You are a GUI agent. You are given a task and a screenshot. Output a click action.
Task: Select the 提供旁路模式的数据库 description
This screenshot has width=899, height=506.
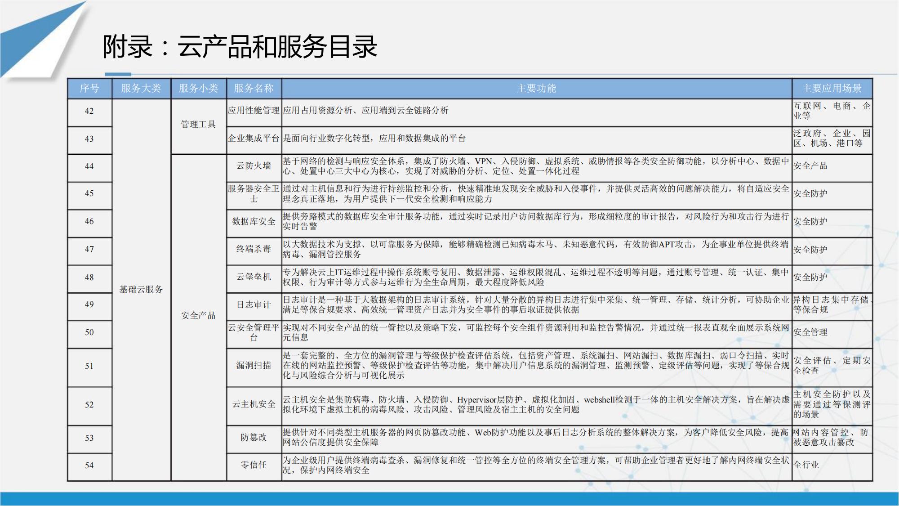click(x=537, y=222)
